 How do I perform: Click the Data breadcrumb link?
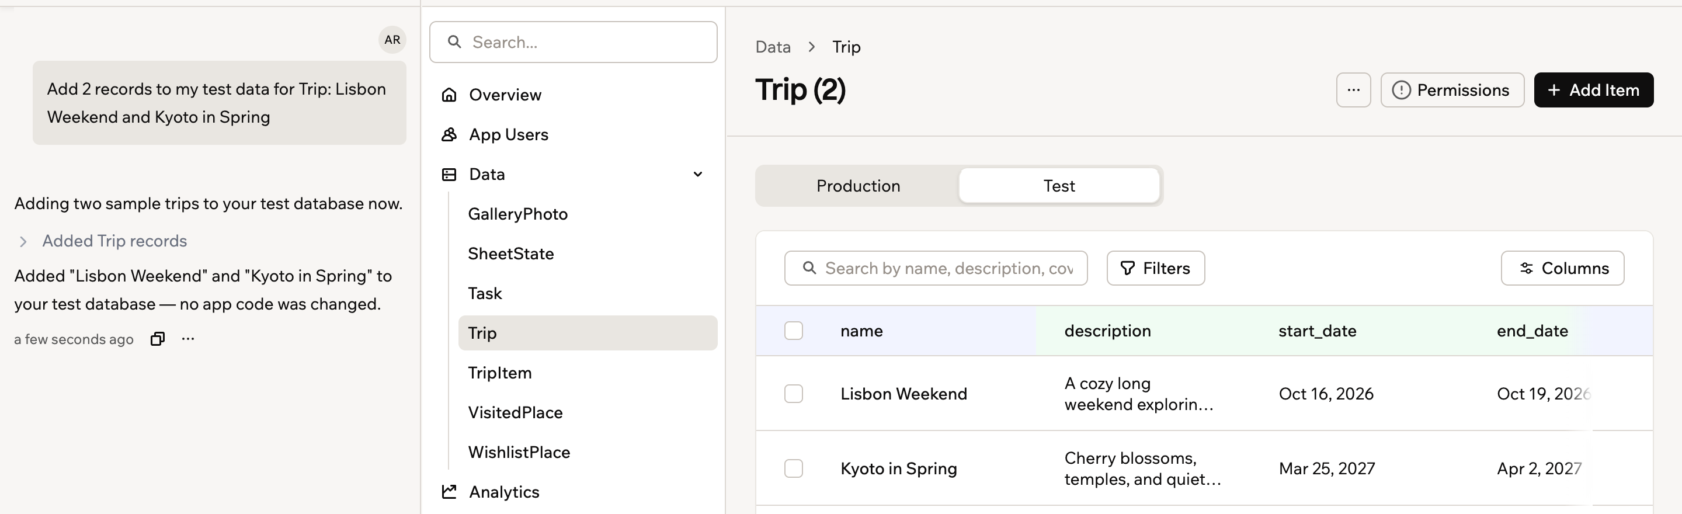773,47
